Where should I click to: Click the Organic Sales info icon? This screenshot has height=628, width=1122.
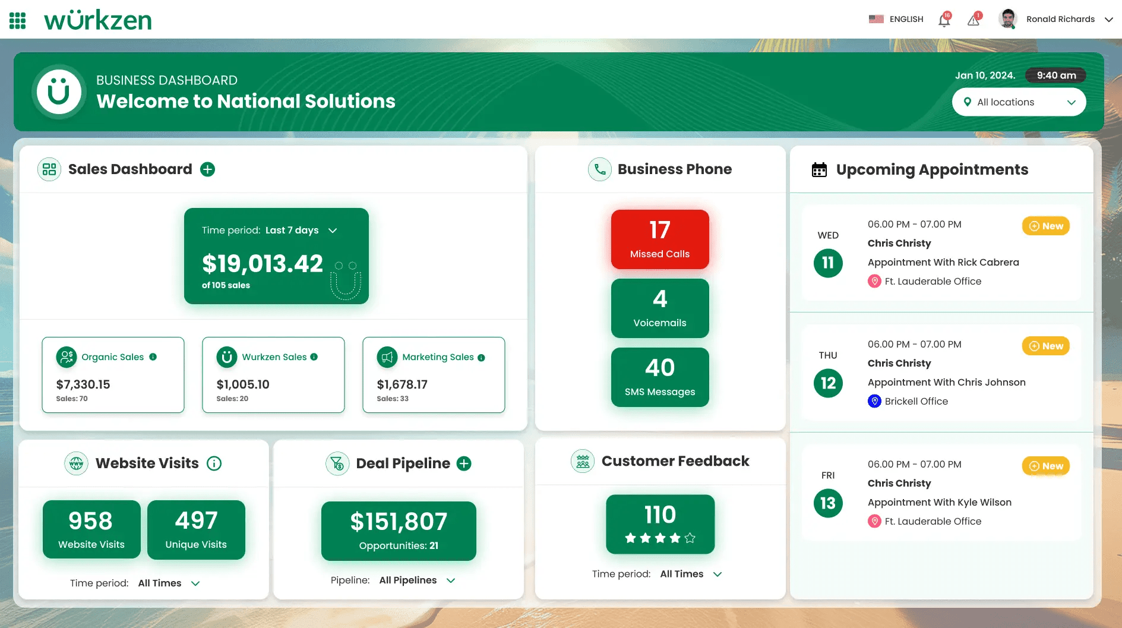tap(153, 357)
